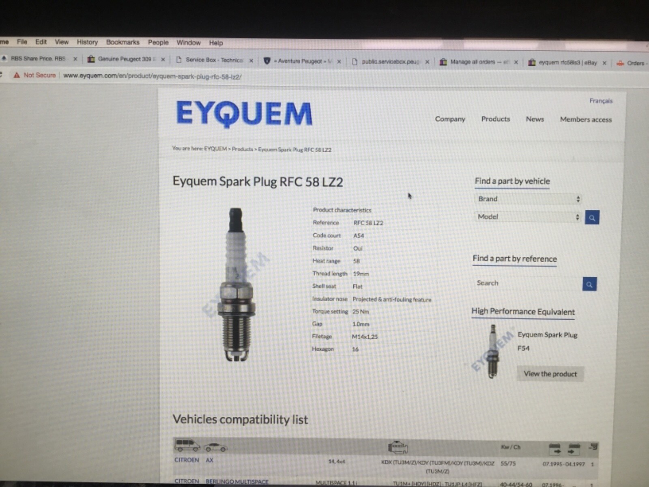Open the Bookmarks menu
This screenshot has width=649, height=487.
click(122, 42)
